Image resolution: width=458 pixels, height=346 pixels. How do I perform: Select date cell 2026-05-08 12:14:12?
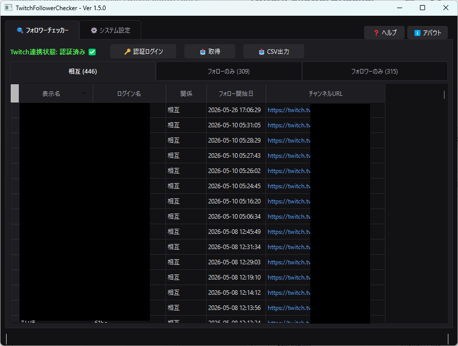click(x=236, y=293)
